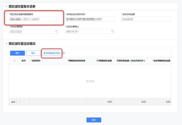Click 查询预缴税款信息 button

point(51,53)
